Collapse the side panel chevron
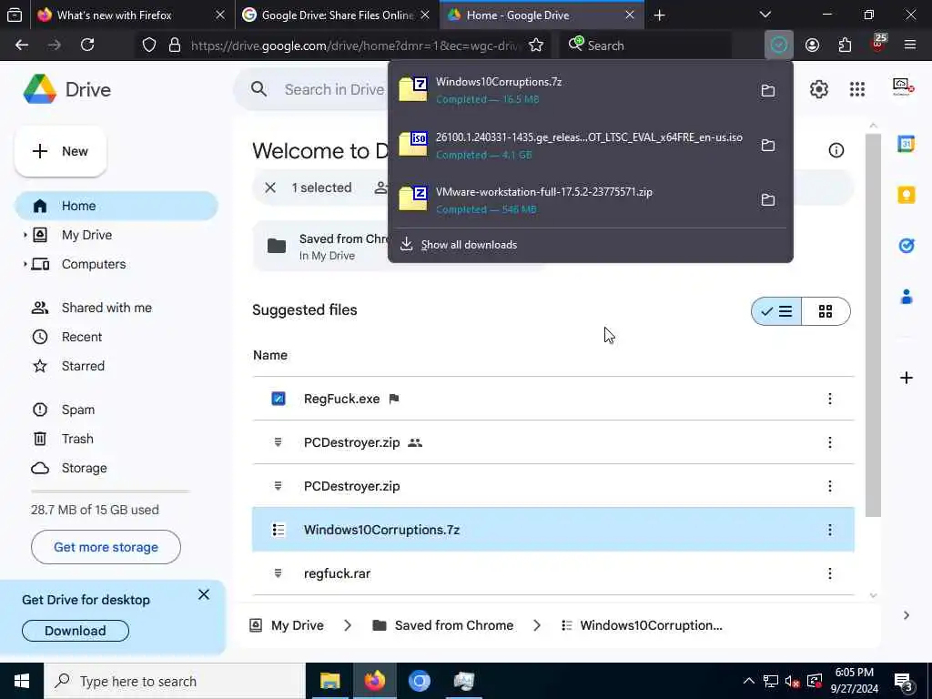Viewport: 932px width, 699px height. point(906,616)
